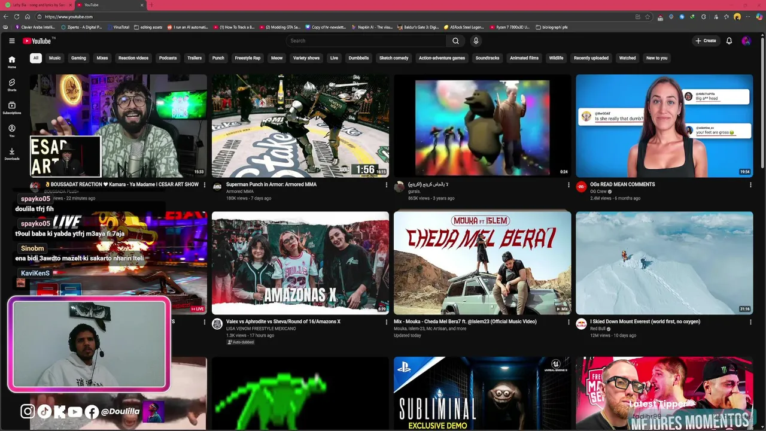Open options for the Superman Punch in Armor video
766x431 pixels.
pyautogui.click(x=386, y=185)
